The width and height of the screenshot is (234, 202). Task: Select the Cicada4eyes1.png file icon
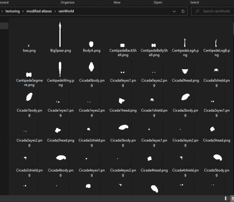[86, 159]
